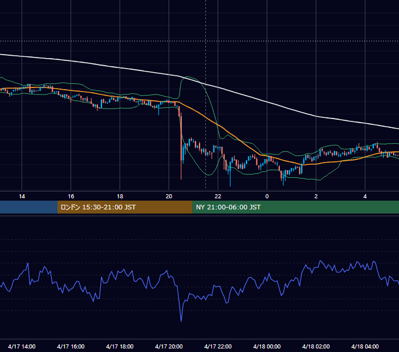Click the oscillator's lowest trough after 20:00
Screen dimensions: 399x352
tap(181, 321)
